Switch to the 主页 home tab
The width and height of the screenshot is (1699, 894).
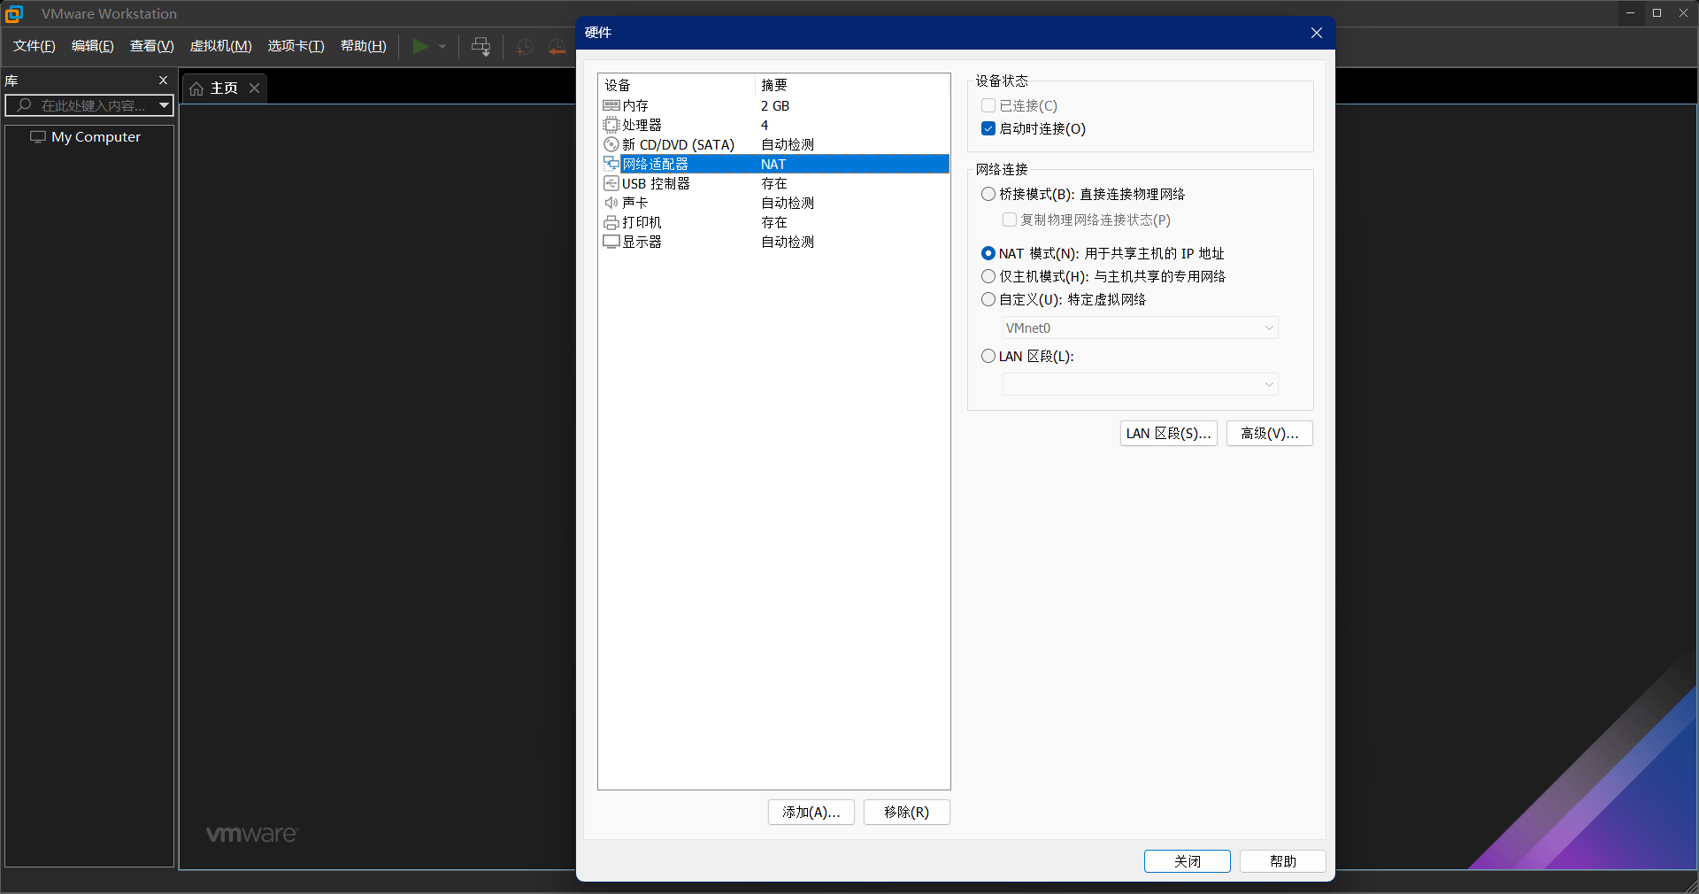click(x=215, y=89)
